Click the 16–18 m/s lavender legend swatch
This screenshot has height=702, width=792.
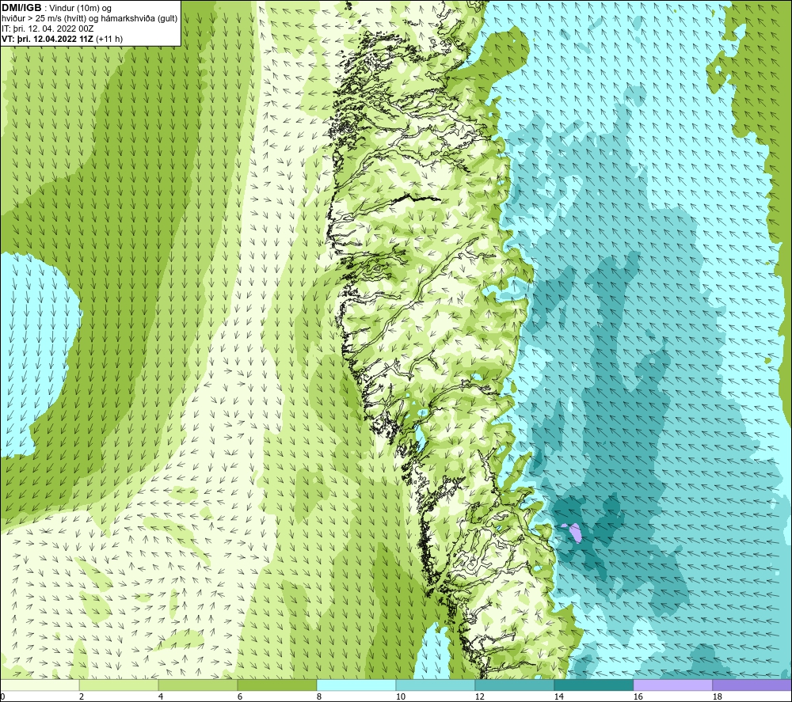[x=672, y=685]
